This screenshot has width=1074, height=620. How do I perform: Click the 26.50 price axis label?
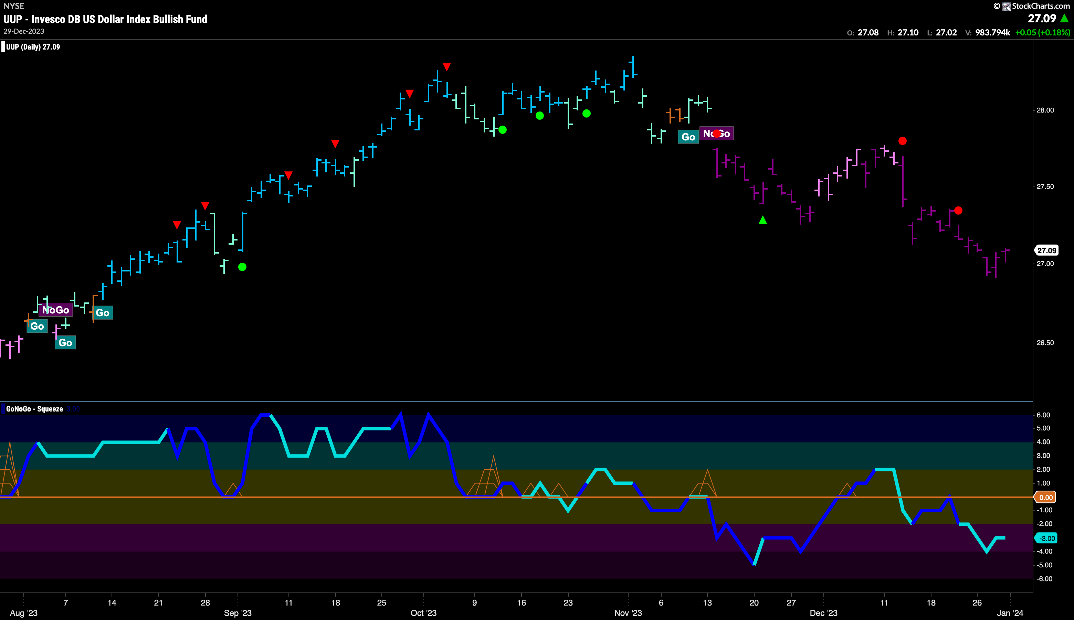[x=1045, y=343]
